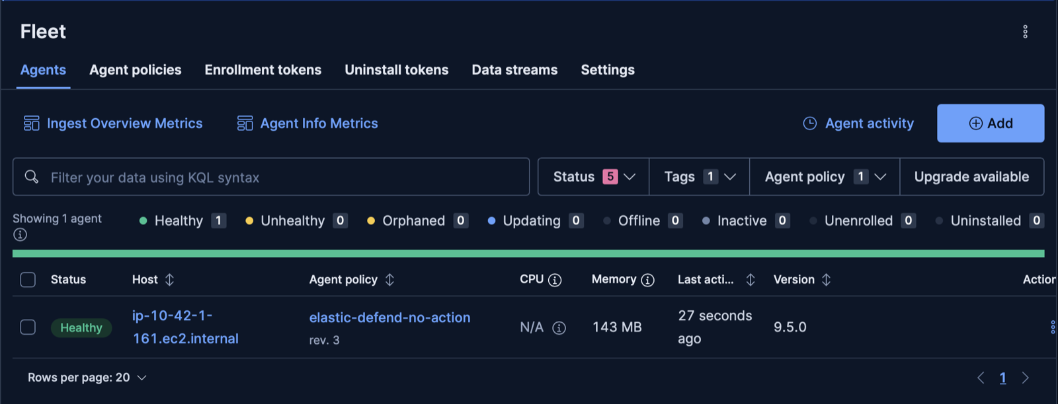Click the Uninstalled status summary label
Viewport: 1058px width, 404px height.
pyautogui.click(x=986, y=220)
